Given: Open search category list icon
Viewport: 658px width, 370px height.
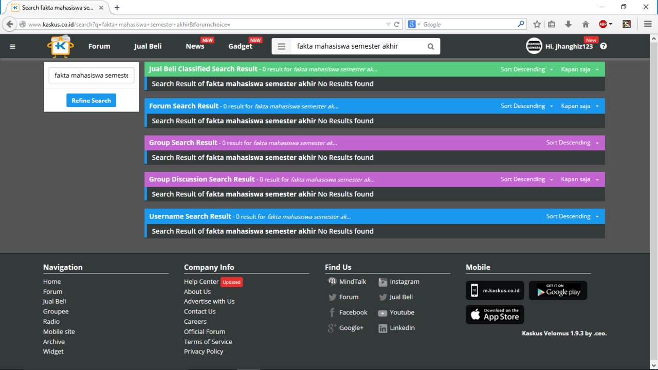Looking at the screenshot, I should 281,46.
